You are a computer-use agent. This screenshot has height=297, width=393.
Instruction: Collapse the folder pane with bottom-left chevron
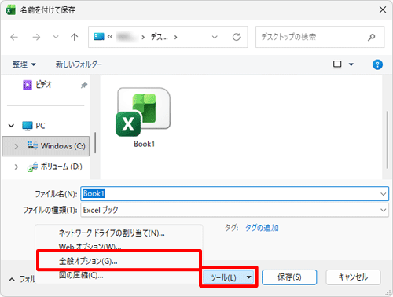(12, 280)
